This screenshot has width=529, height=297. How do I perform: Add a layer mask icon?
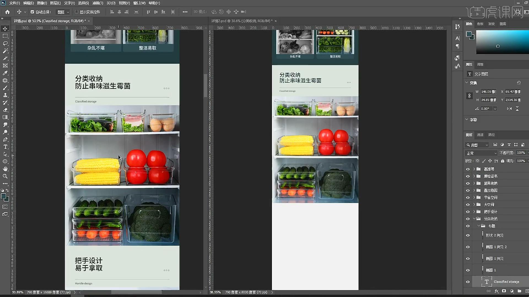(x=504, y=291)
